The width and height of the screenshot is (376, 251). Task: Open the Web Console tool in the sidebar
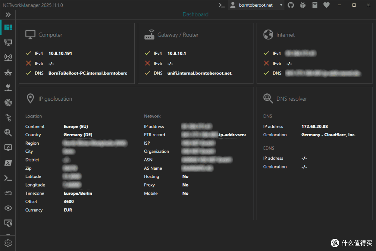[x=8, y=223]
